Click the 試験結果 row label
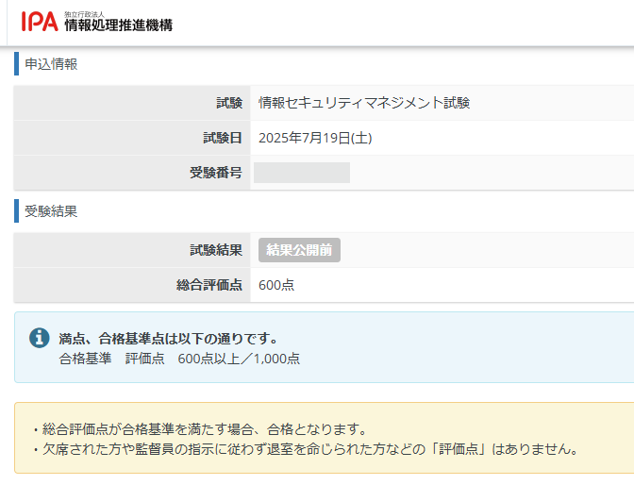The image size is (634, 485). pyautogui.click(x=216, y=250)
